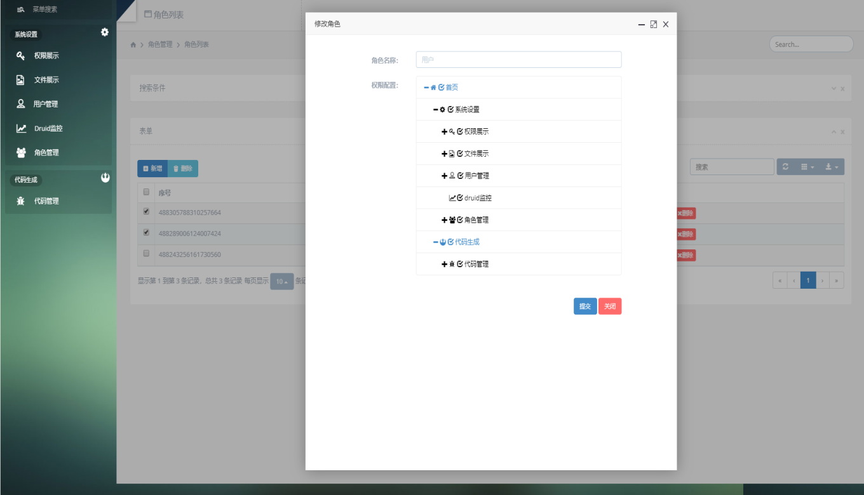
Task: Click the gear icon beside 系统设置 in sidebar
Action: click(x=105, y=32)
